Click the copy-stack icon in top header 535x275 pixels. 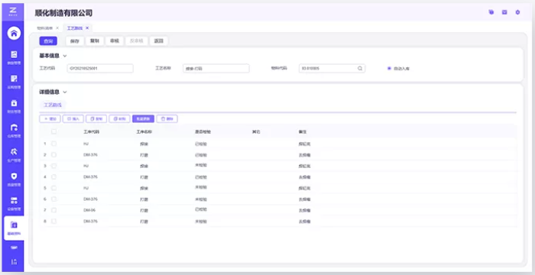pos(491,12)
